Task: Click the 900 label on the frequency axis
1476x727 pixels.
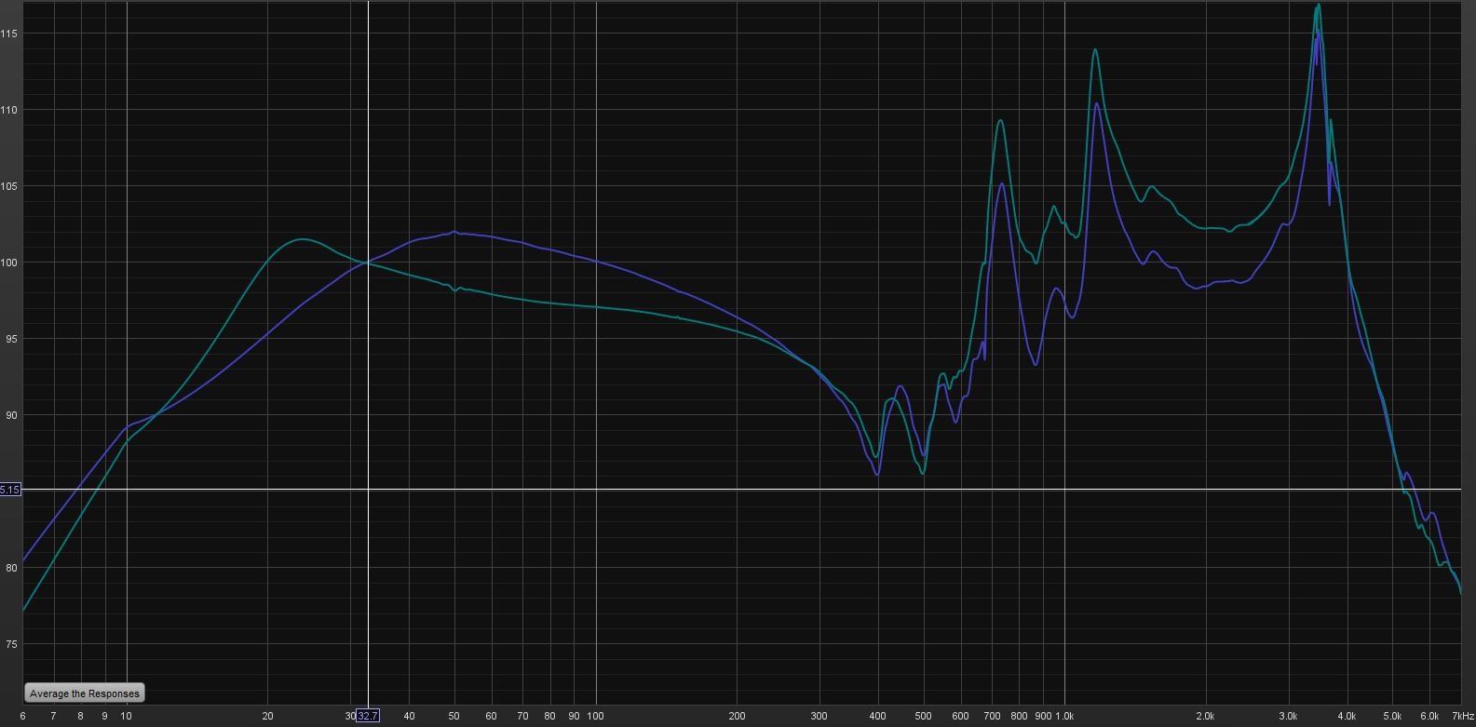Action: 1043,716
